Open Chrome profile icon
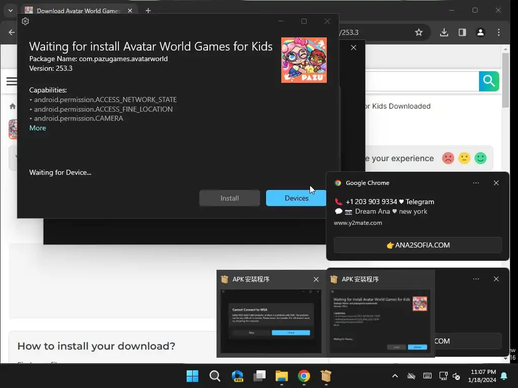This screenshot has height=388, width=518. point(481,32)
